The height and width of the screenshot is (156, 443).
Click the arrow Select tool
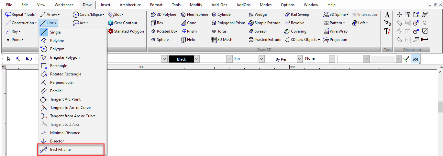(9, 59)
